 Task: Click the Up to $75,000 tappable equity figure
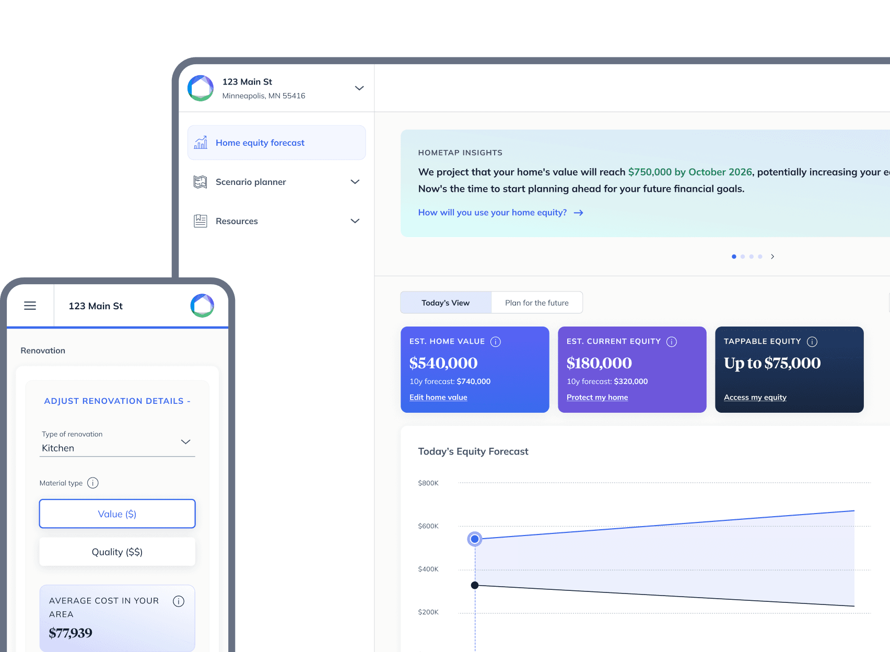[772, 363]
